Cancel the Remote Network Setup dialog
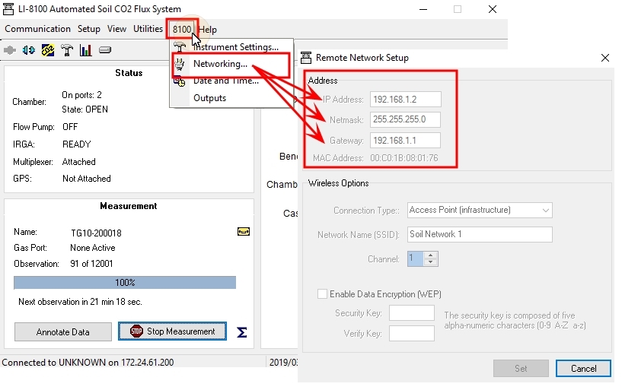622x390 pixels. tap(583, 369)
